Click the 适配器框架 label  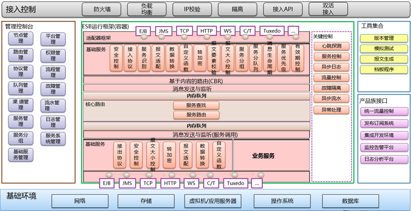[x=98, y=38]
